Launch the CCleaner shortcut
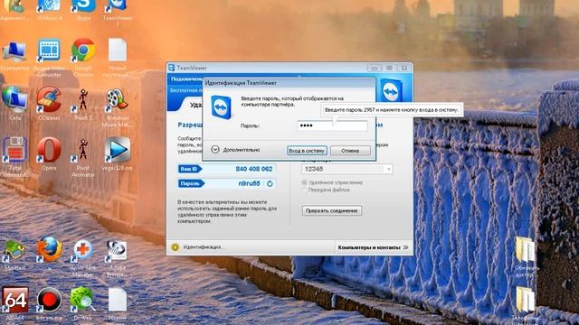 point(49,99)
